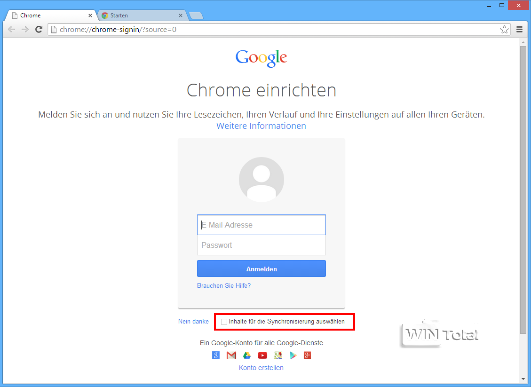The image size is (531, 387).
Task: Click the address bar URL chrome://chrome-signin
Action: (x=118, y=30)
